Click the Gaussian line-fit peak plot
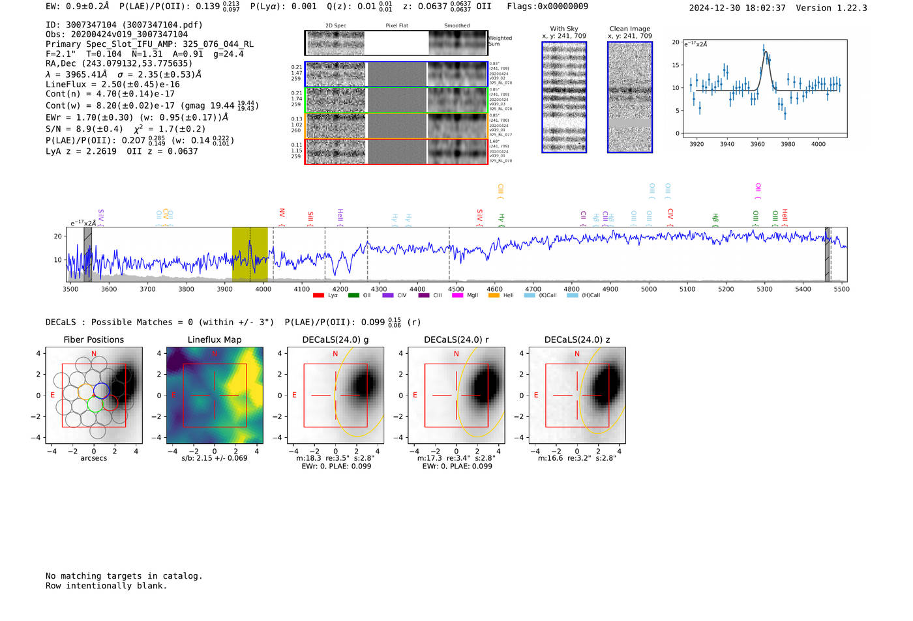Image resolution: width=913 pixels, height=621 pixels. [764, 89]
